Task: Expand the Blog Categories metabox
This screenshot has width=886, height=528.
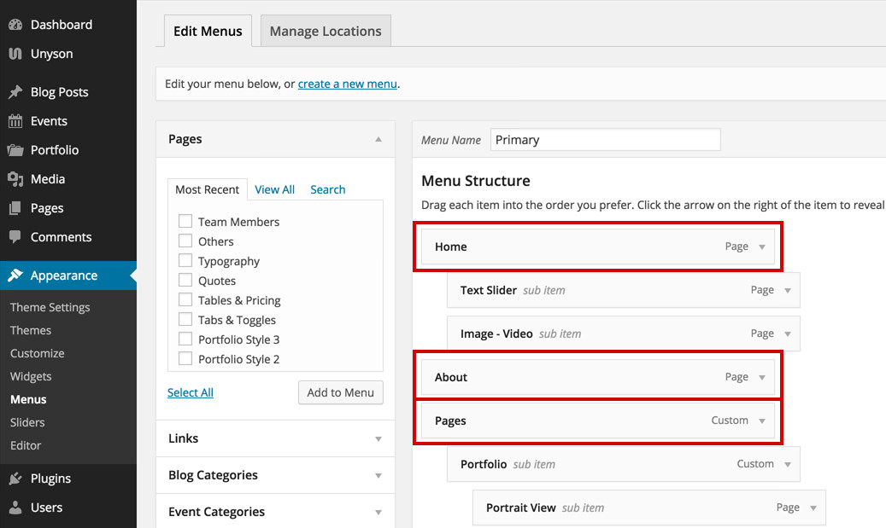Action: [x=378, y=475]
